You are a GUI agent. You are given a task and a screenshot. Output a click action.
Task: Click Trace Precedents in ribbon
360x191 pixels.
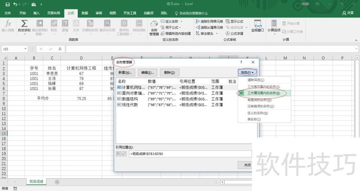click(209, 21)
